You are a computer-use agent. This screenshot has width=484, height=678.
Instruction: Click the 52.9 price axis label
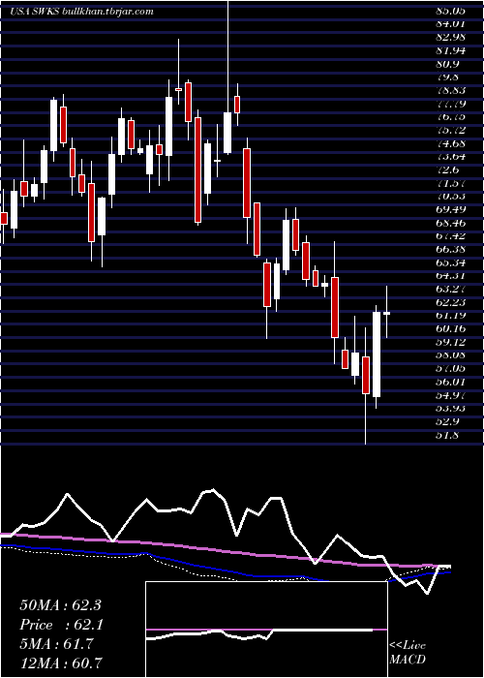447,421
